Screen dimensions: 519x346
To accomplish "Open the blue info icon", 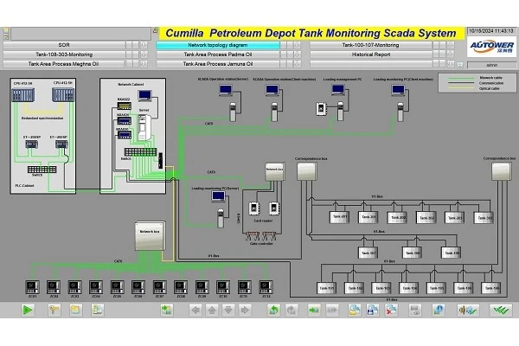I will pyautogui.click(x=439, y=310).
